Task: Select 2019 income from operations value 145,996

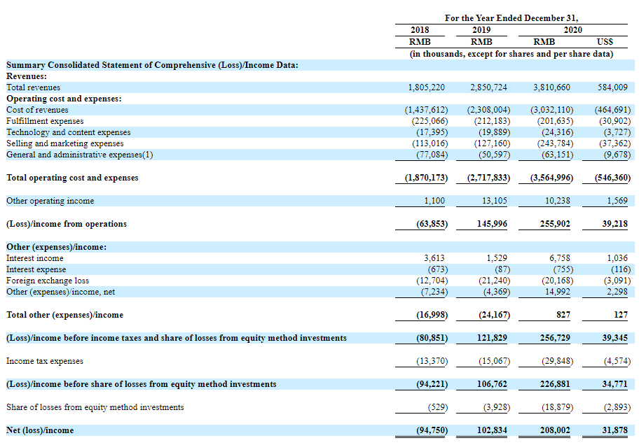Action: [489, 224]
